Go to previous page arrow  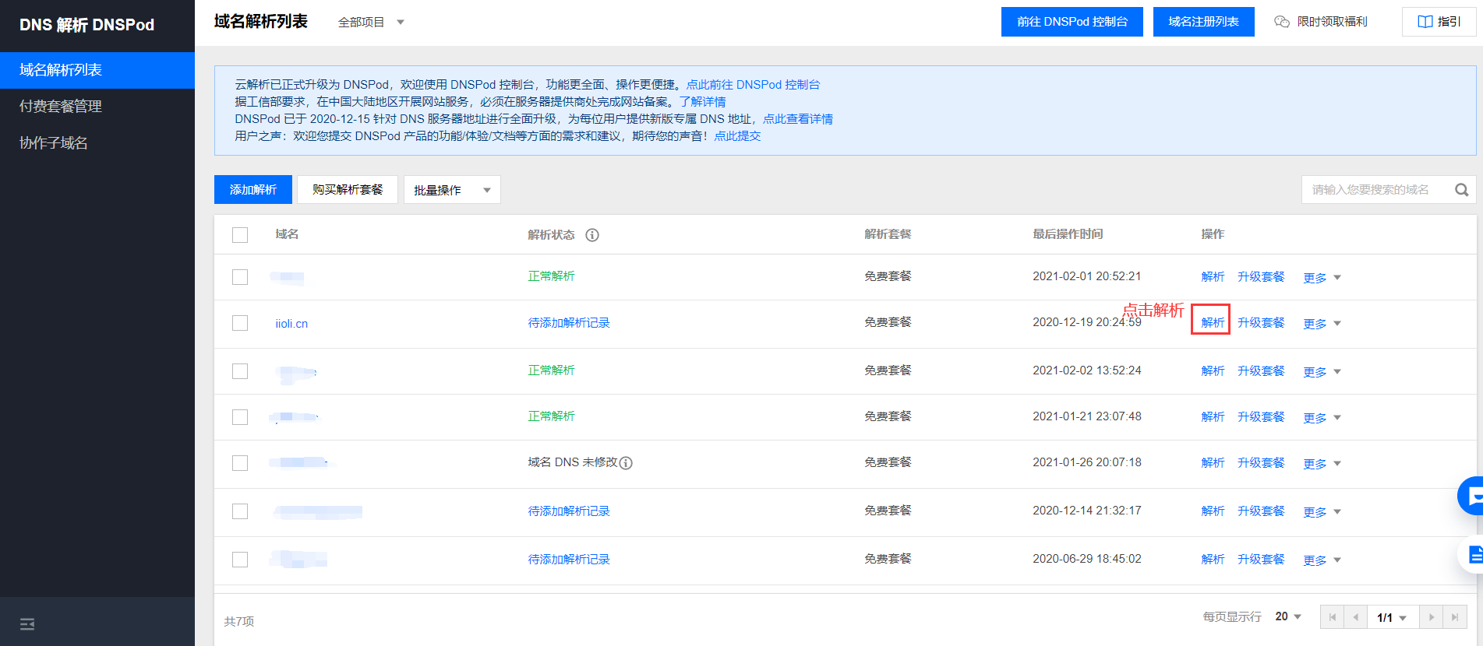coord(1355,617)
